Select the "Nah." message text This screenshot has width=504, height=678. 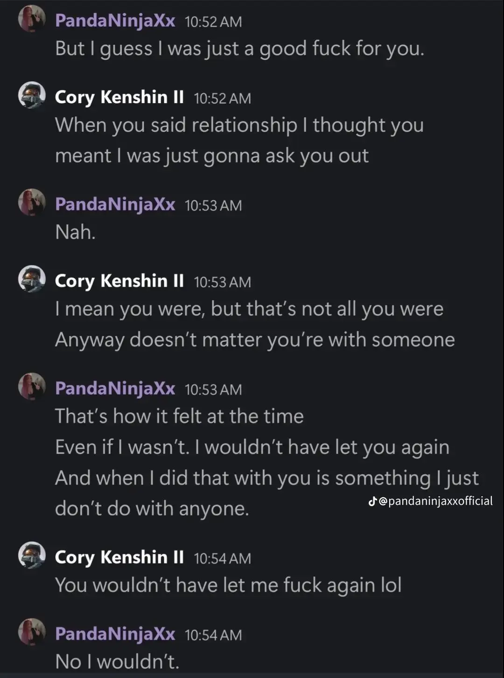76,232
